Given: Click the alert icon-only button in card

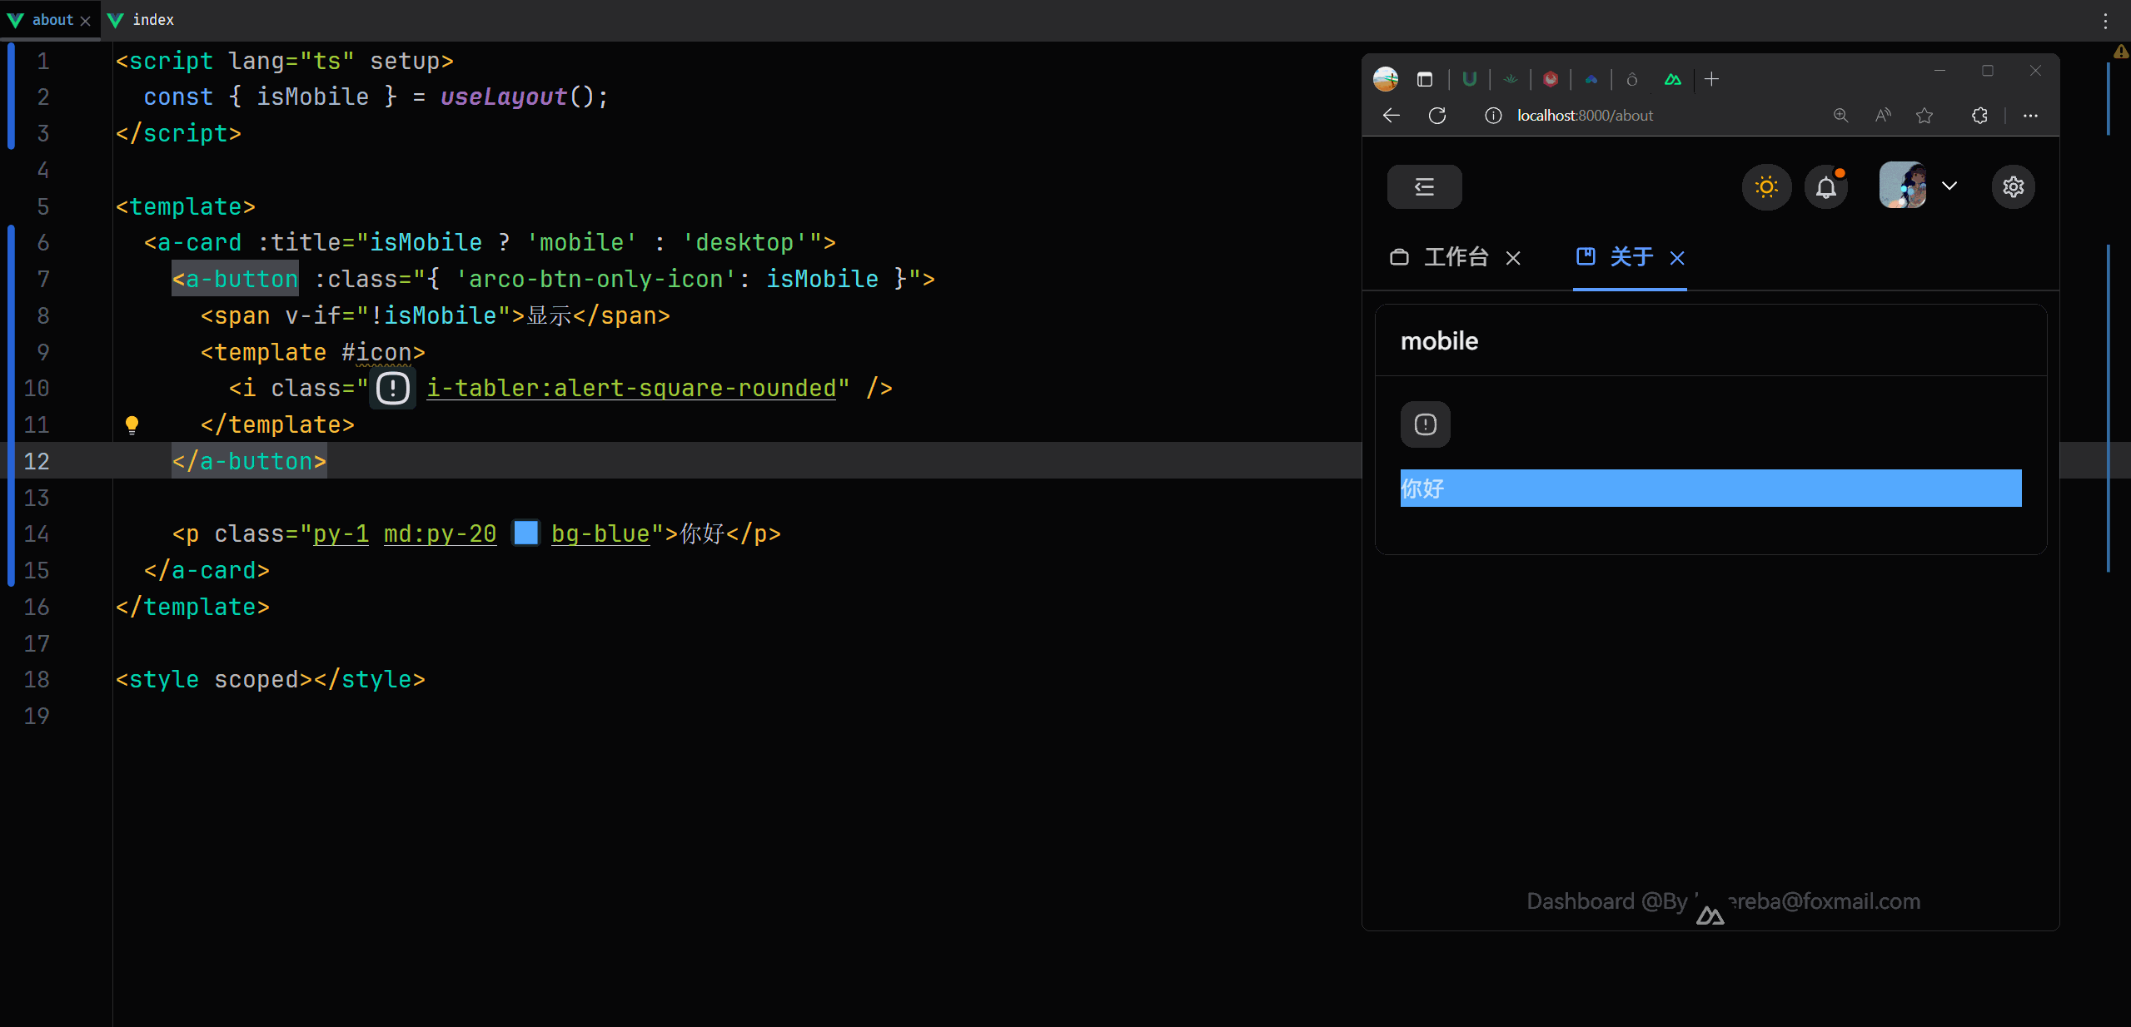Looking at the screenshot, I should click(1425, 424).
